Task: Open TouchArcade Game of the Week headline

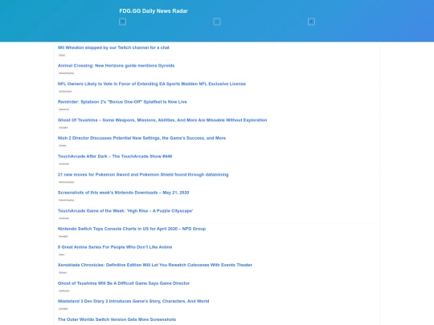Action: (125, 210)
